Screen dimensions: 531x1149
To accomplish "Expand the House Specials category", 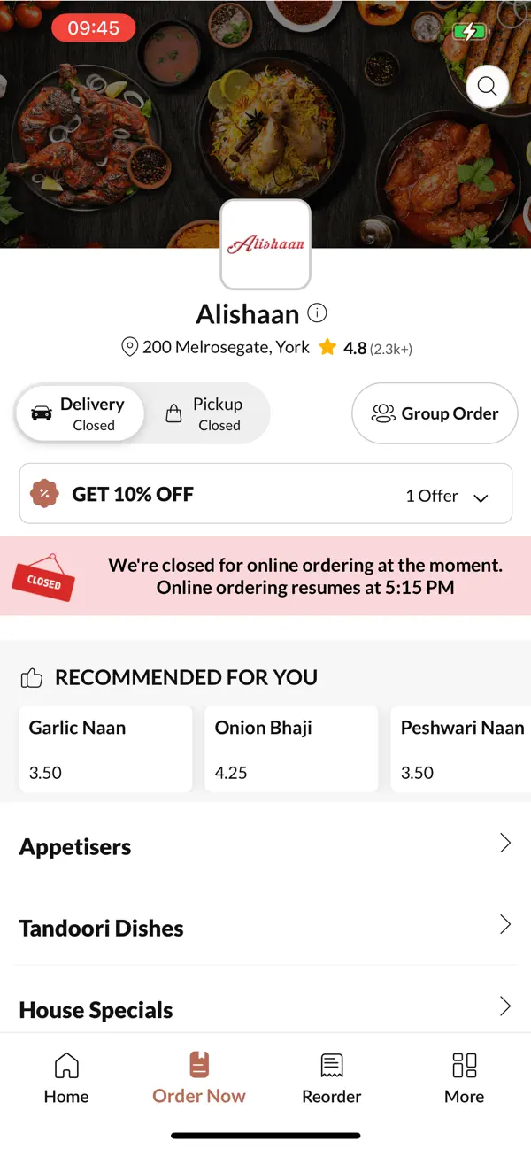I will click(x=265, y=1006).
